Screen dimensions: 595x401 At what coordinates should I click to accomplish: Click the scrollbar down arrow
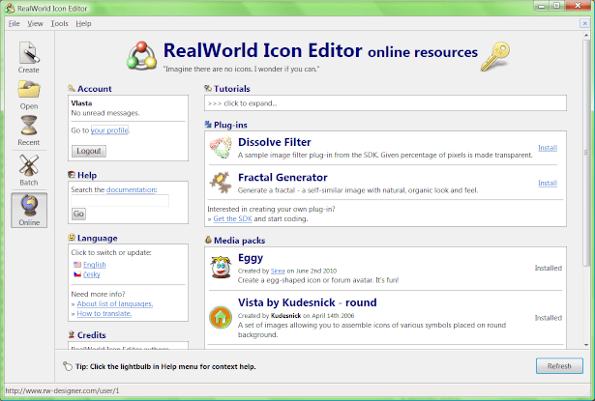pyautogui.click(x=586, y=345)
